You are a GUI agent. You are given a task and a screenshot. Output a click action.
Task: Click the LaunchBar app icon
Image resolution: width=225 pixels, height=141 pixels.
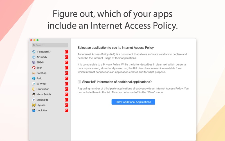(x=34, y=89)
